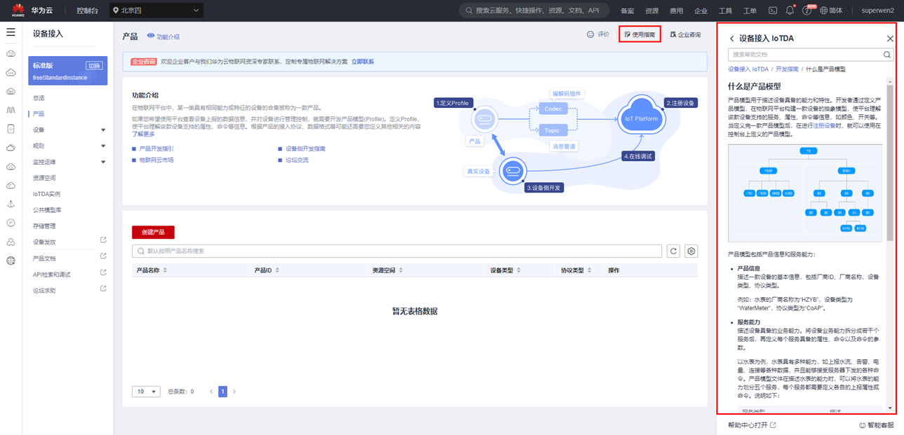Viewport: 904px width, 435px height.
Task: Open 工具 in top navigation
Action: click(x=725, y=11)
